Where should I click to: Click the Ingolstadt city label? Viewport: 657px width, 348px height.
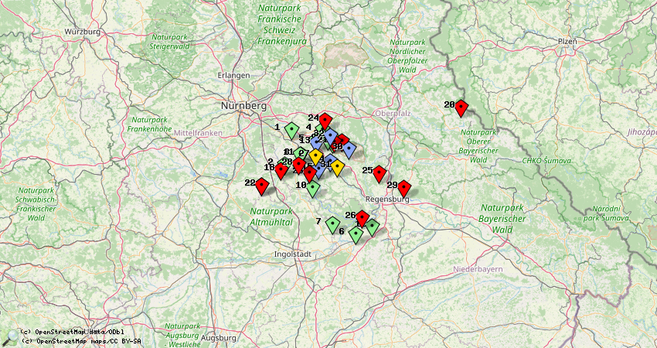[293, 254]
